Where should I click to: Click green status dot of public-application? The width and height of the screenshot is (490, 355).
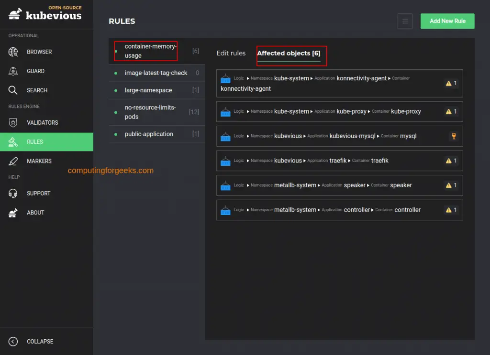coord(116,134)
